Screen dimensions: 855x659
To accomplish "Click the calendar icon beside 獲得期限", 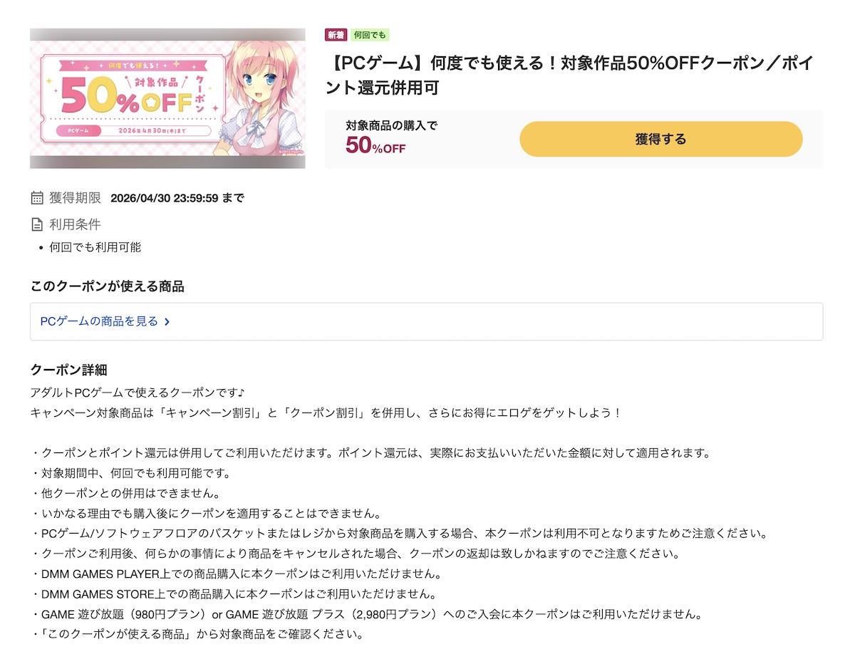I will (36, 197).
